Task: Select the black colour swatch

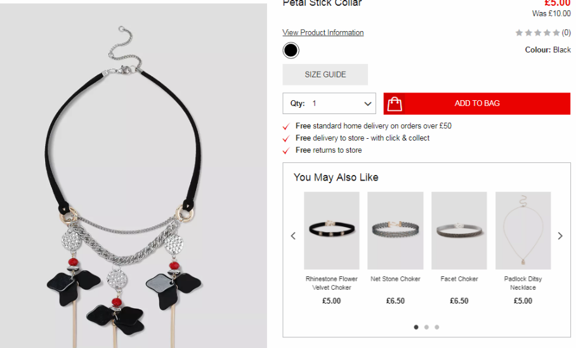Action: click(291, 50)
